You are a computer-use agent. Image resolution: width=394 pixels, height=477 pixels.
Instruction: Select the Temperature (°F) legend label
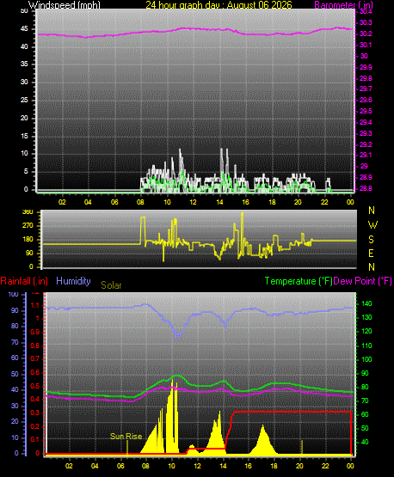[299, 281]
